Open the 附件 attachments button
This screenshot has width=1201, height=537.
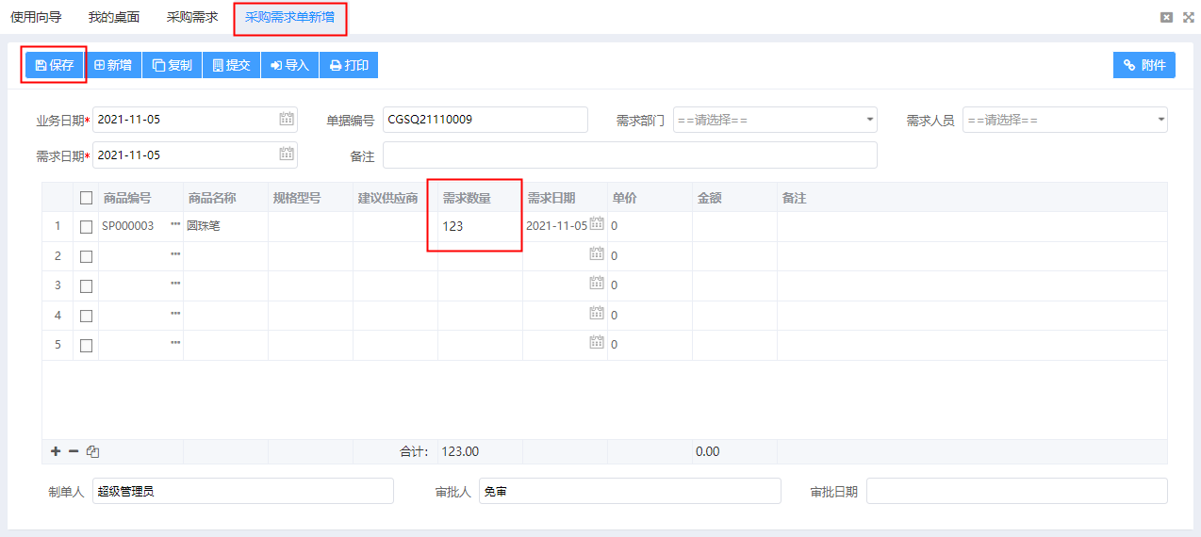pyautogui.click(x=1144, y=65)
